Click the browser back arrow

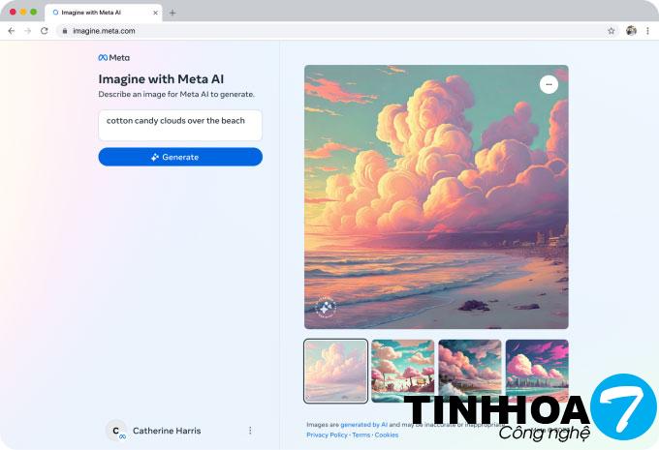point(12,31)
